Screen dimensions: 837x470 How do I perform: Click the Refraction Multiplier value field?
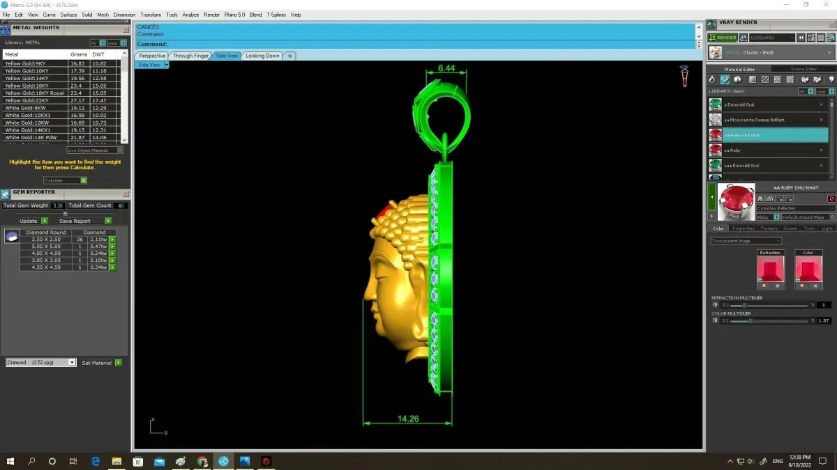[x=825, y=305]
